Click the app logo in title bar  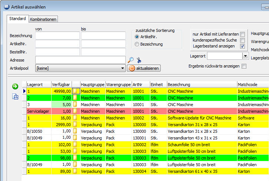pos(6,7)
